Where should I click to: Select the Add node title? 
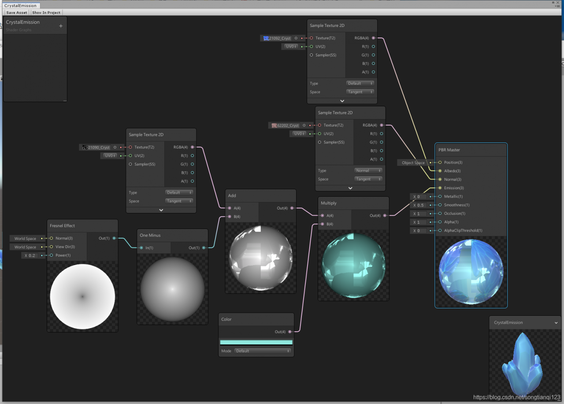232,196
